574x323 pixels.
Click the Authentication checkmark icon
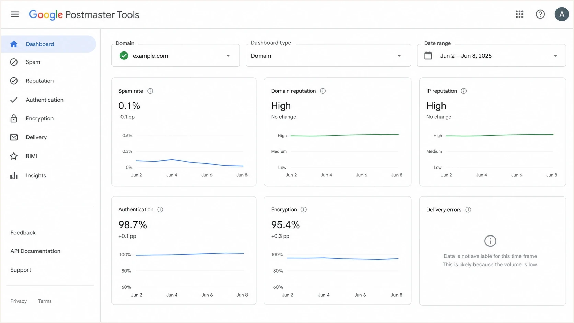tap(14, 100)
